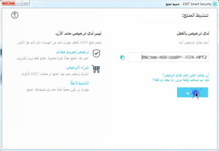The width and height of the screenshot is (219, 151).
Task: Click the blue Activate (تنشيط) button
Action: [x=192, y=92]
